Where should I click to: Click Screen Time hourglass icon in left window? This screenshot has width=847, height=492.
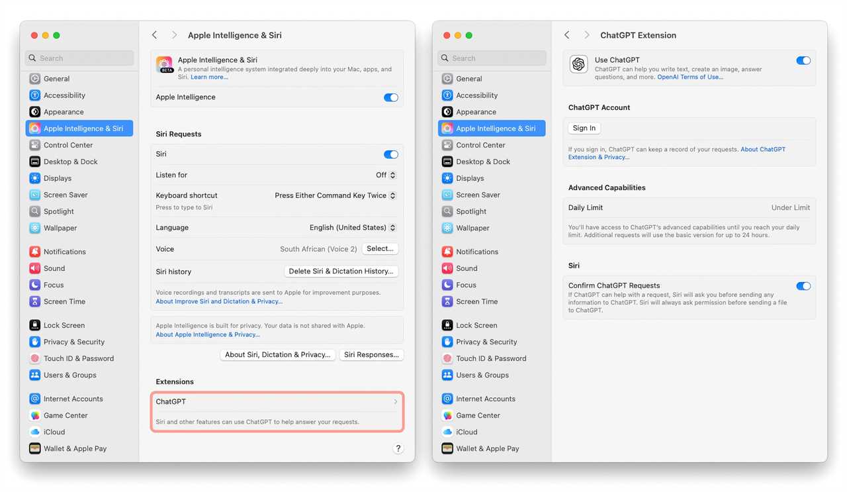coord(35,301)
